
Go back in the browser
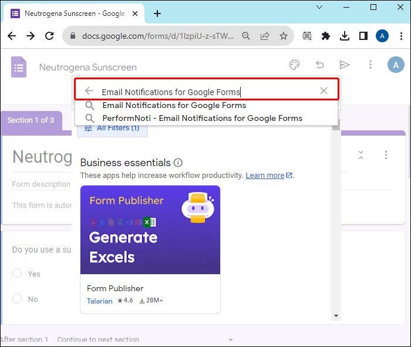click(12, 36)
